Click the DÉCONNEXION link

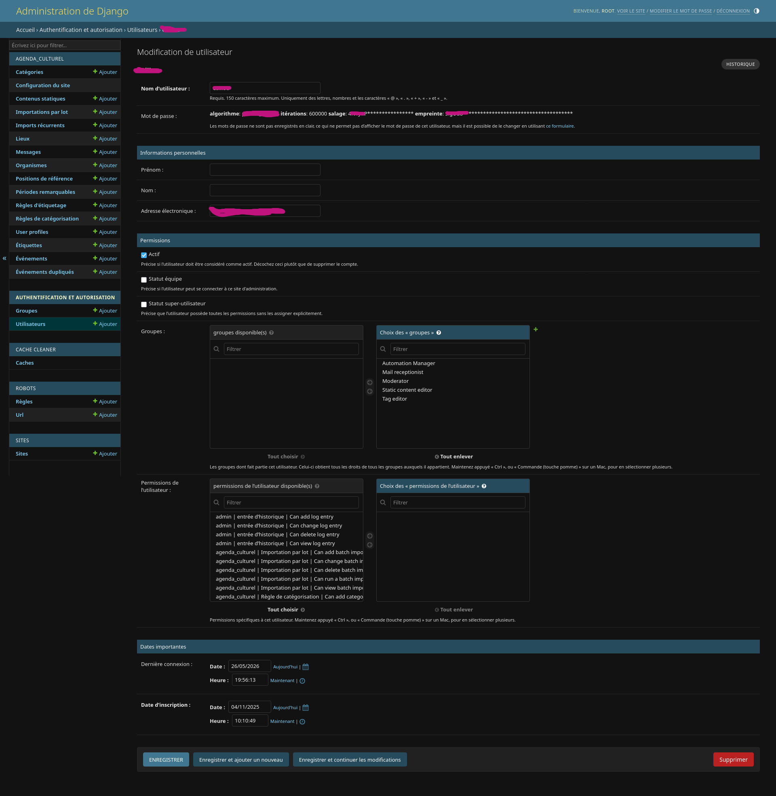click(x=733, y=11)
